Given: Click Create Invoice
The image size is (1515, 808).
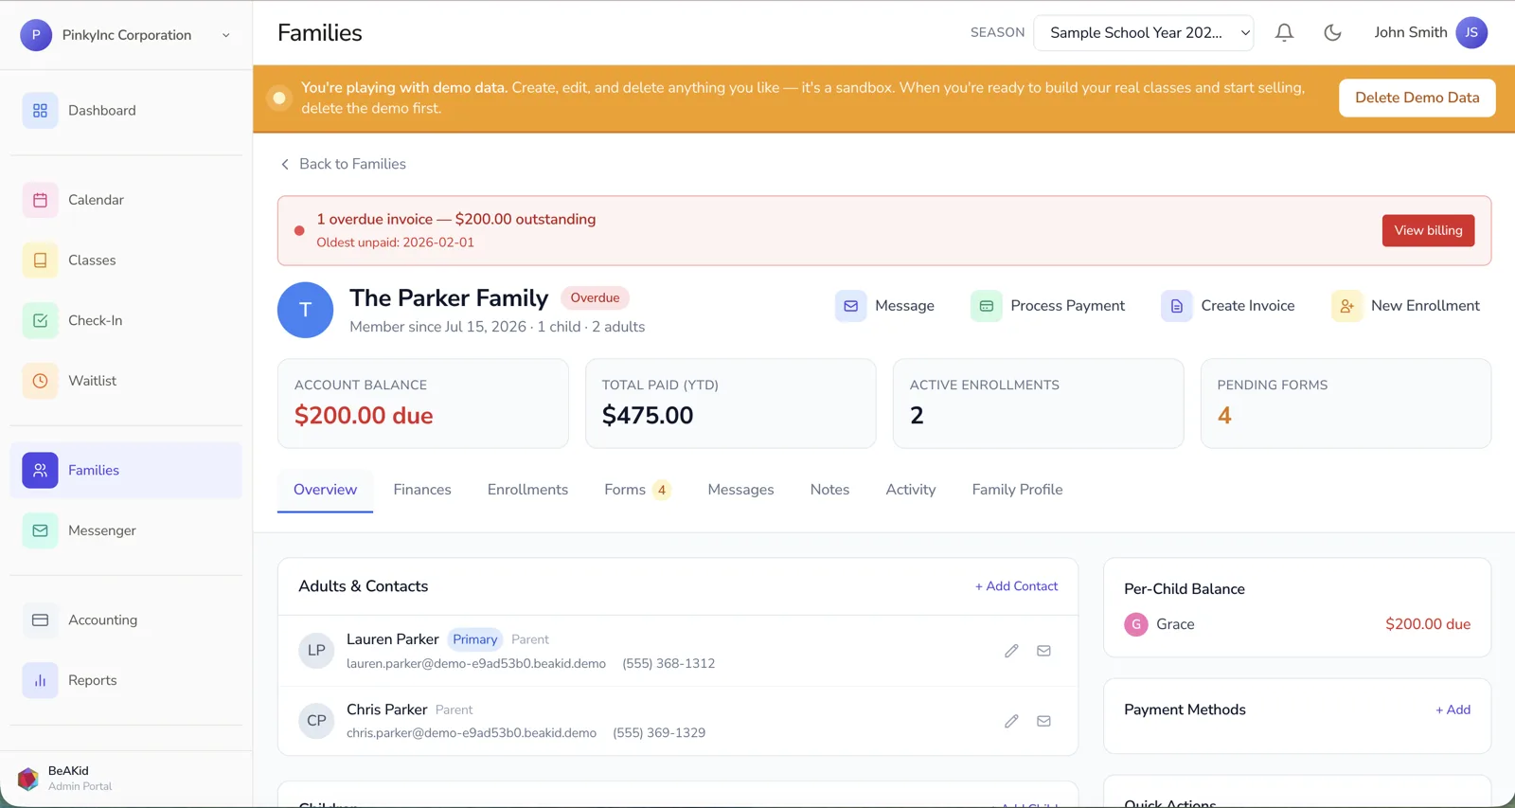Looking at the screenshot, I should point(1228,306).
